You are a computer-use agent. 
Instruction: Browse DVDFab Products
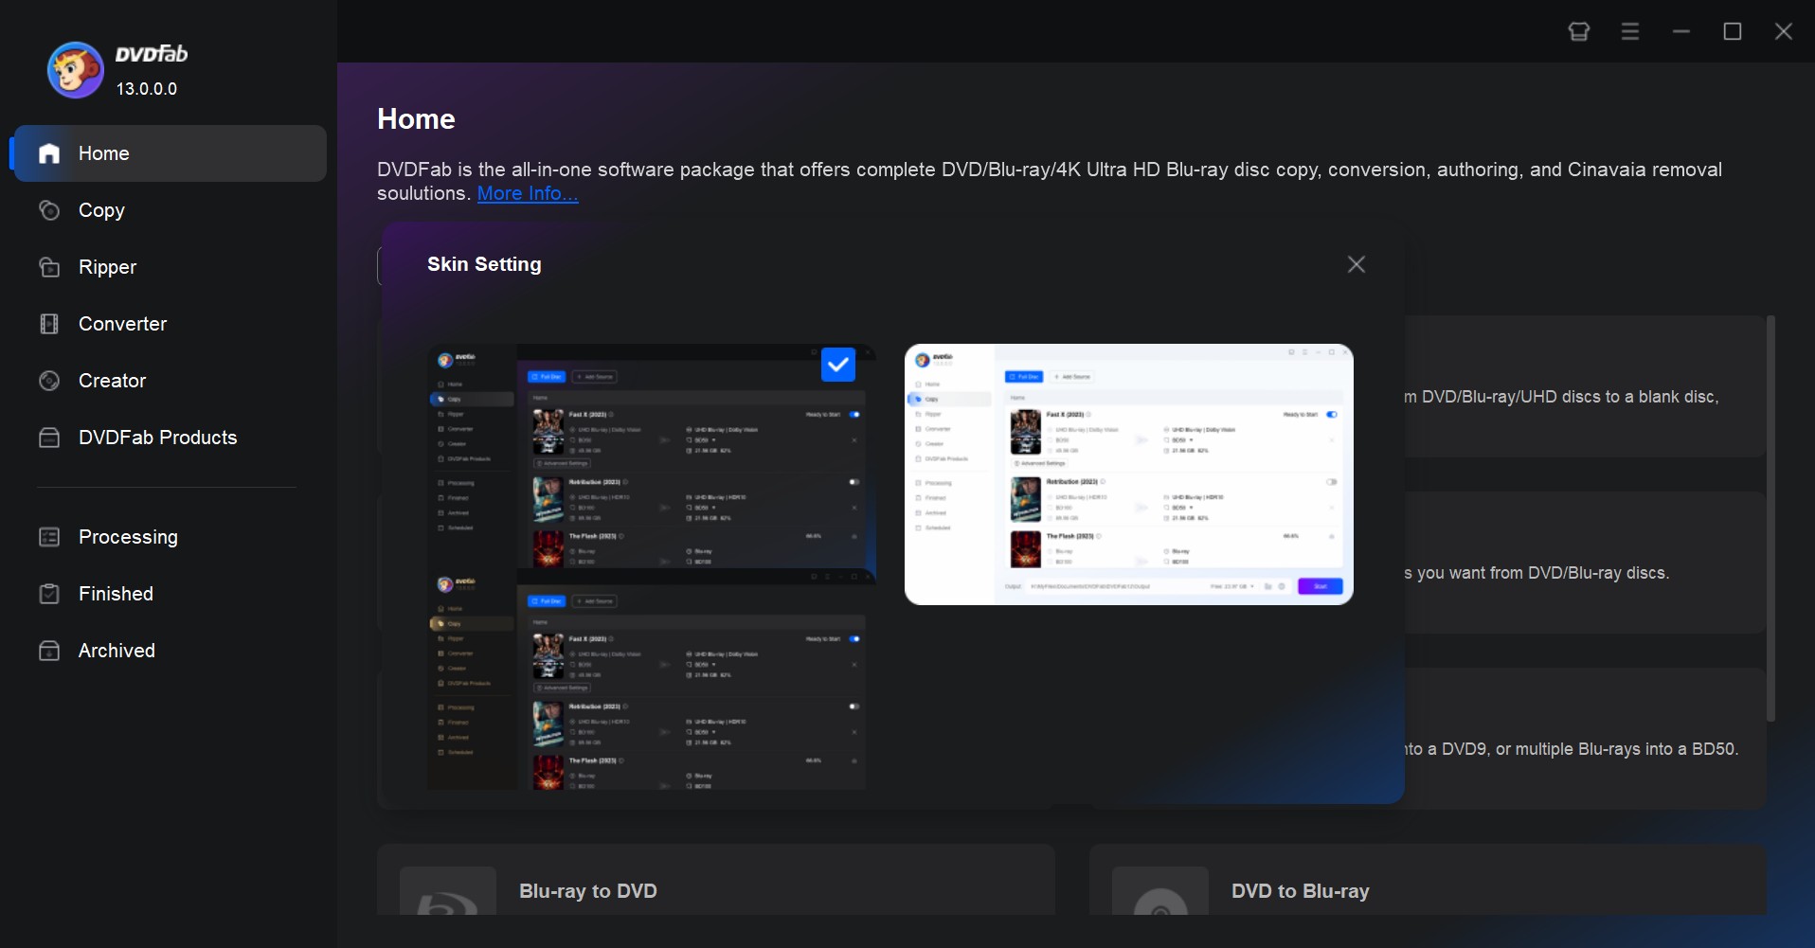click(x=156, y=438)
